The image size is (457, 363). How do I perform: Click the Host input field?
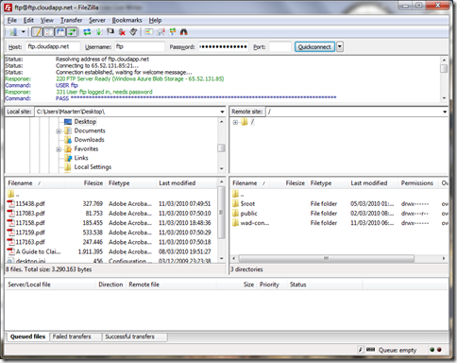(x=52, y=46)
